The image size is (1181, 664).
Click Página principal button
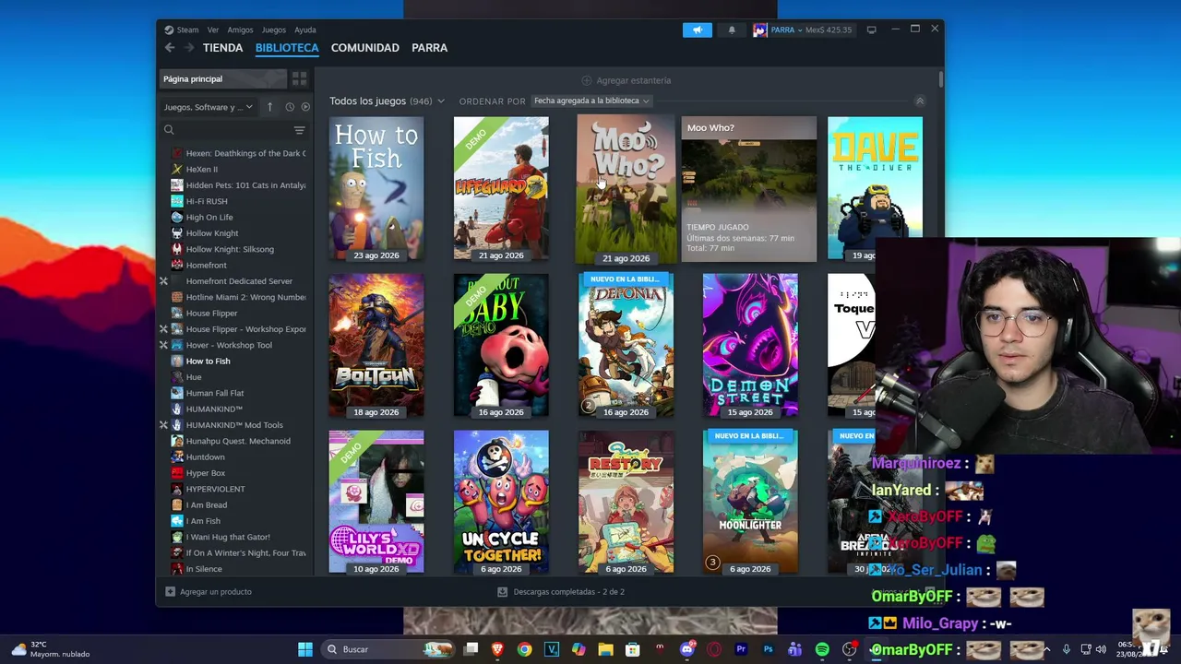pyautogui.click(x=223, y=79)
